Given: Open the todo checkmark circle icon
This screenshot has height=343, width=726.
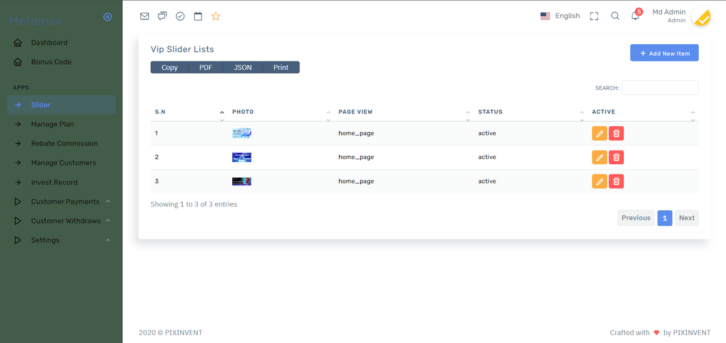Looking at the screenshot, I should click(x=180, y=16).
